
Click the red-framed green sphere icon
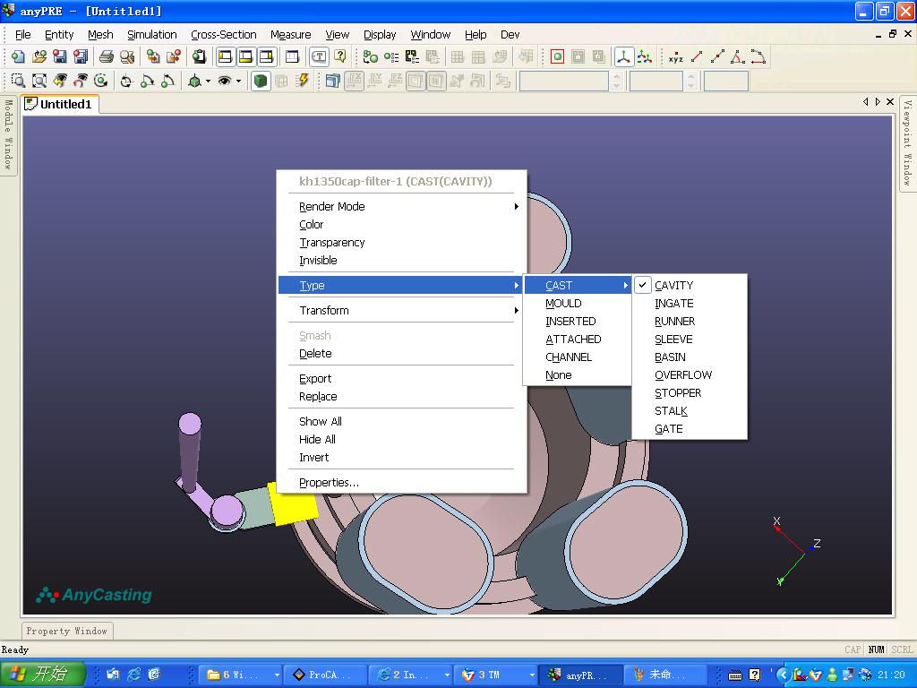pos(557,56)
